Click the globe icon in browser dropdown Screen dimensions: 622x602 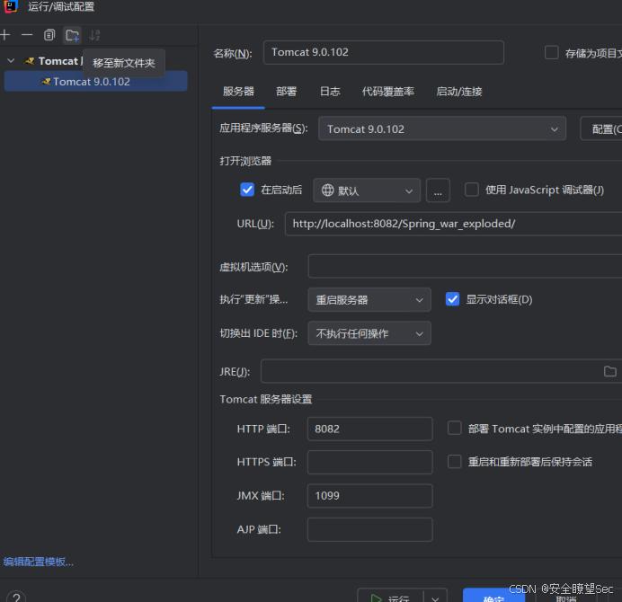(x=328, y=190)
